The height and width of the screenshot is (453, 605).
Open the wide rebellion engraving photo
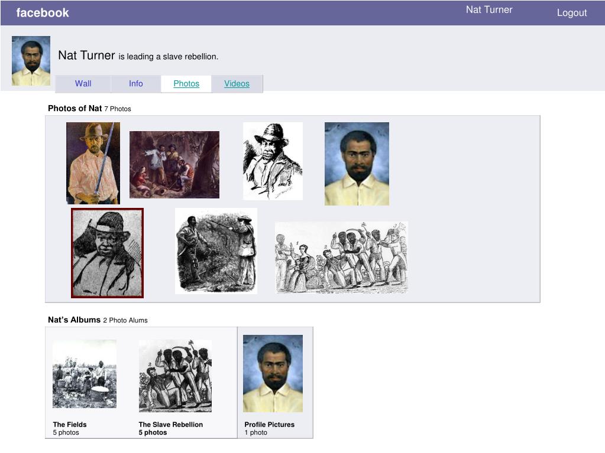[x=341, y=258]
